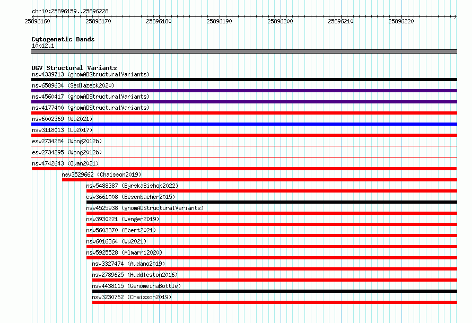Open nsv3230762 (Chaisson2019) variant label

click(x=132, y=297)
